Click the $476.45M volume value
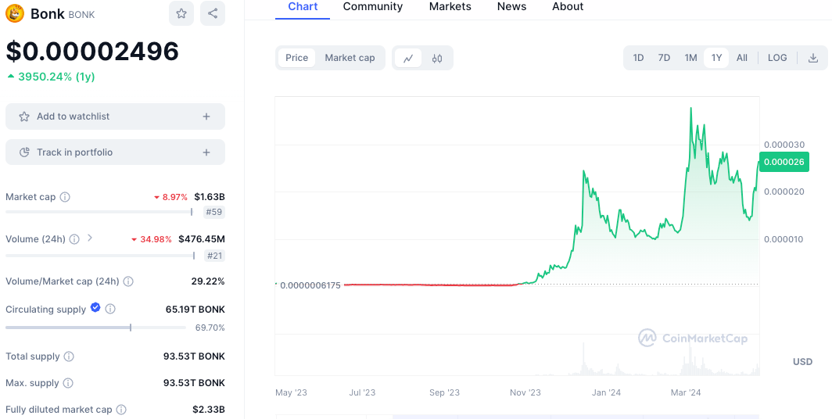This screenshot has height=419, width=832. click(202, 239)
